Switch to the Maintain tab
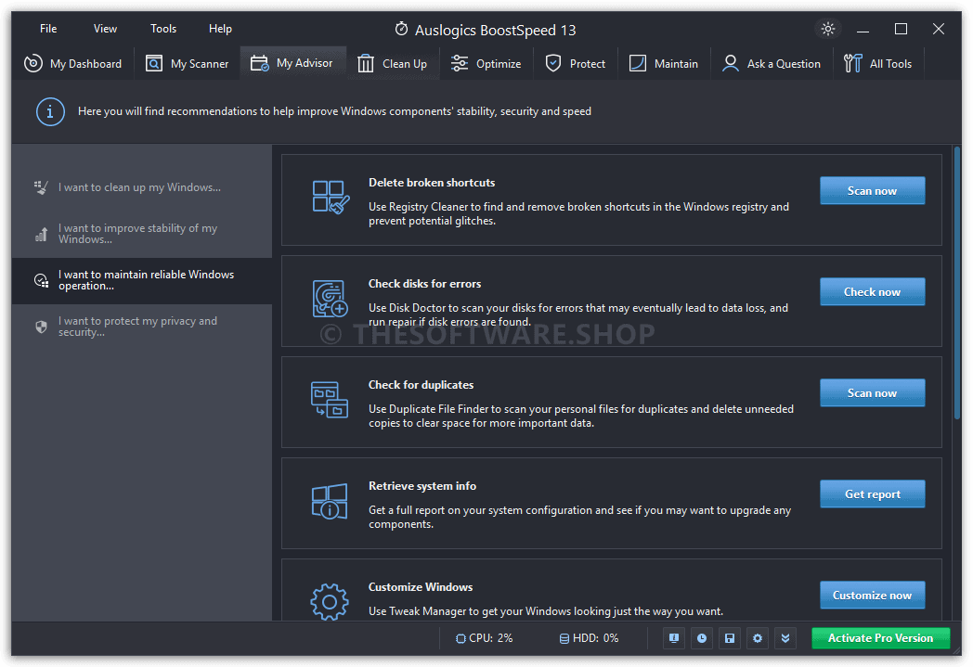Viewport: 973px width, 667px height. click(x=663, y=63)
